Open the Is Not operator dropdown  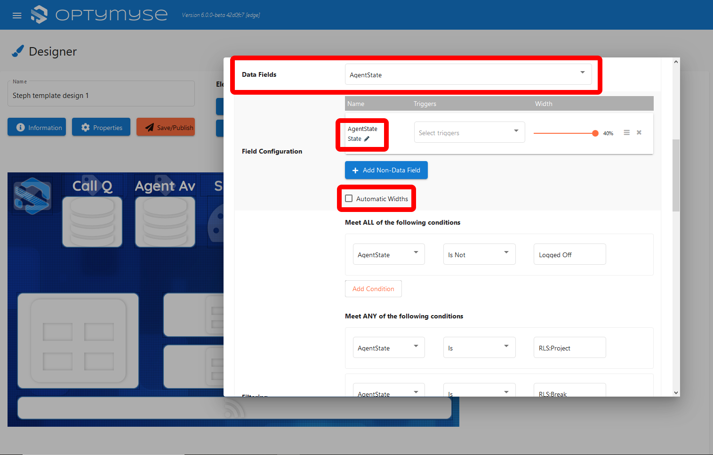coord(479,254)
